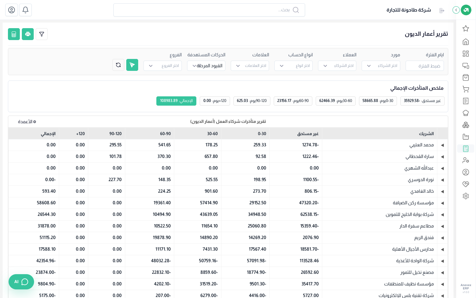The width and height of the screenshot is (476, 298).
Task: Open the user profile icon in top bar
Action: click(12, 10)
